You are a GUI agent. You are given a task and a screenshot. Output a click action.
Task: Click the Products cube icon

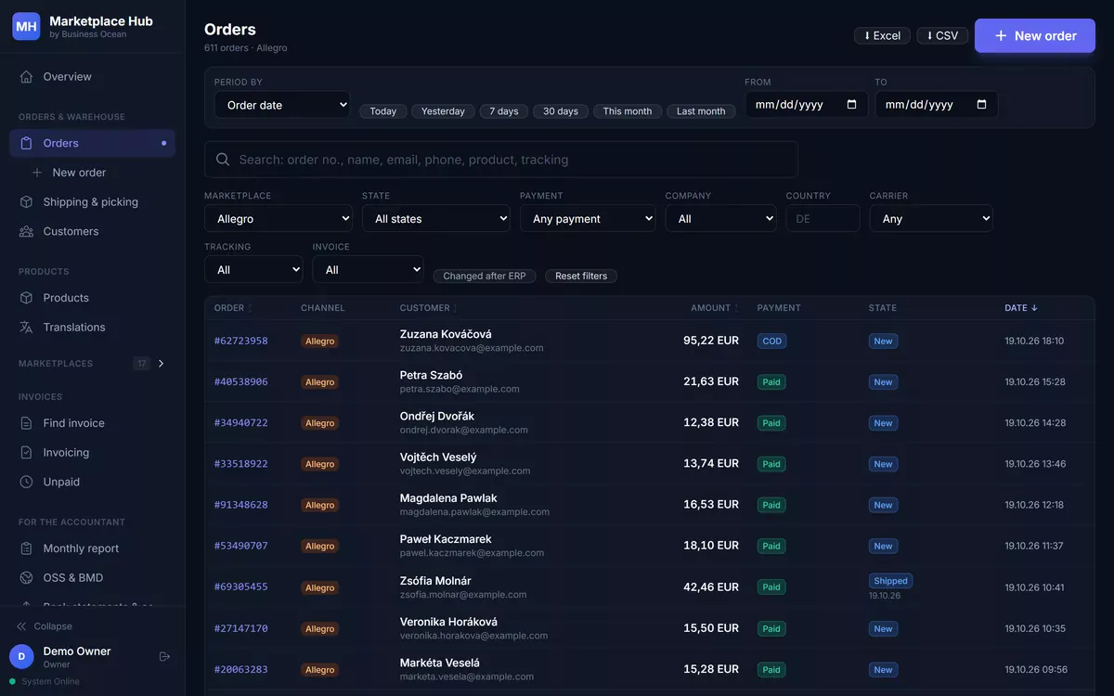pos(26,298)
